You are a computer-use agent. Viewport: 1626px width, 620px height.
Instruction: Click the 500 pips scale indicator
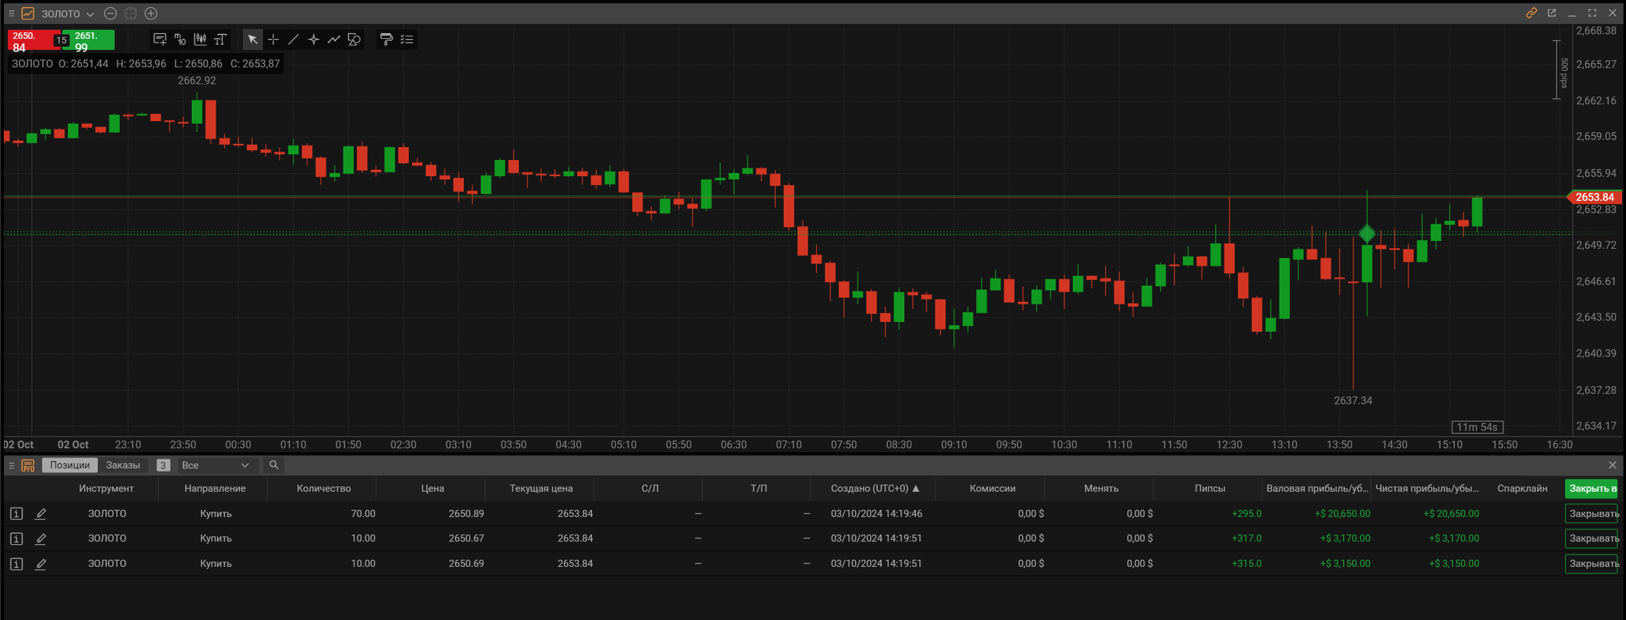click(1561, 70)
